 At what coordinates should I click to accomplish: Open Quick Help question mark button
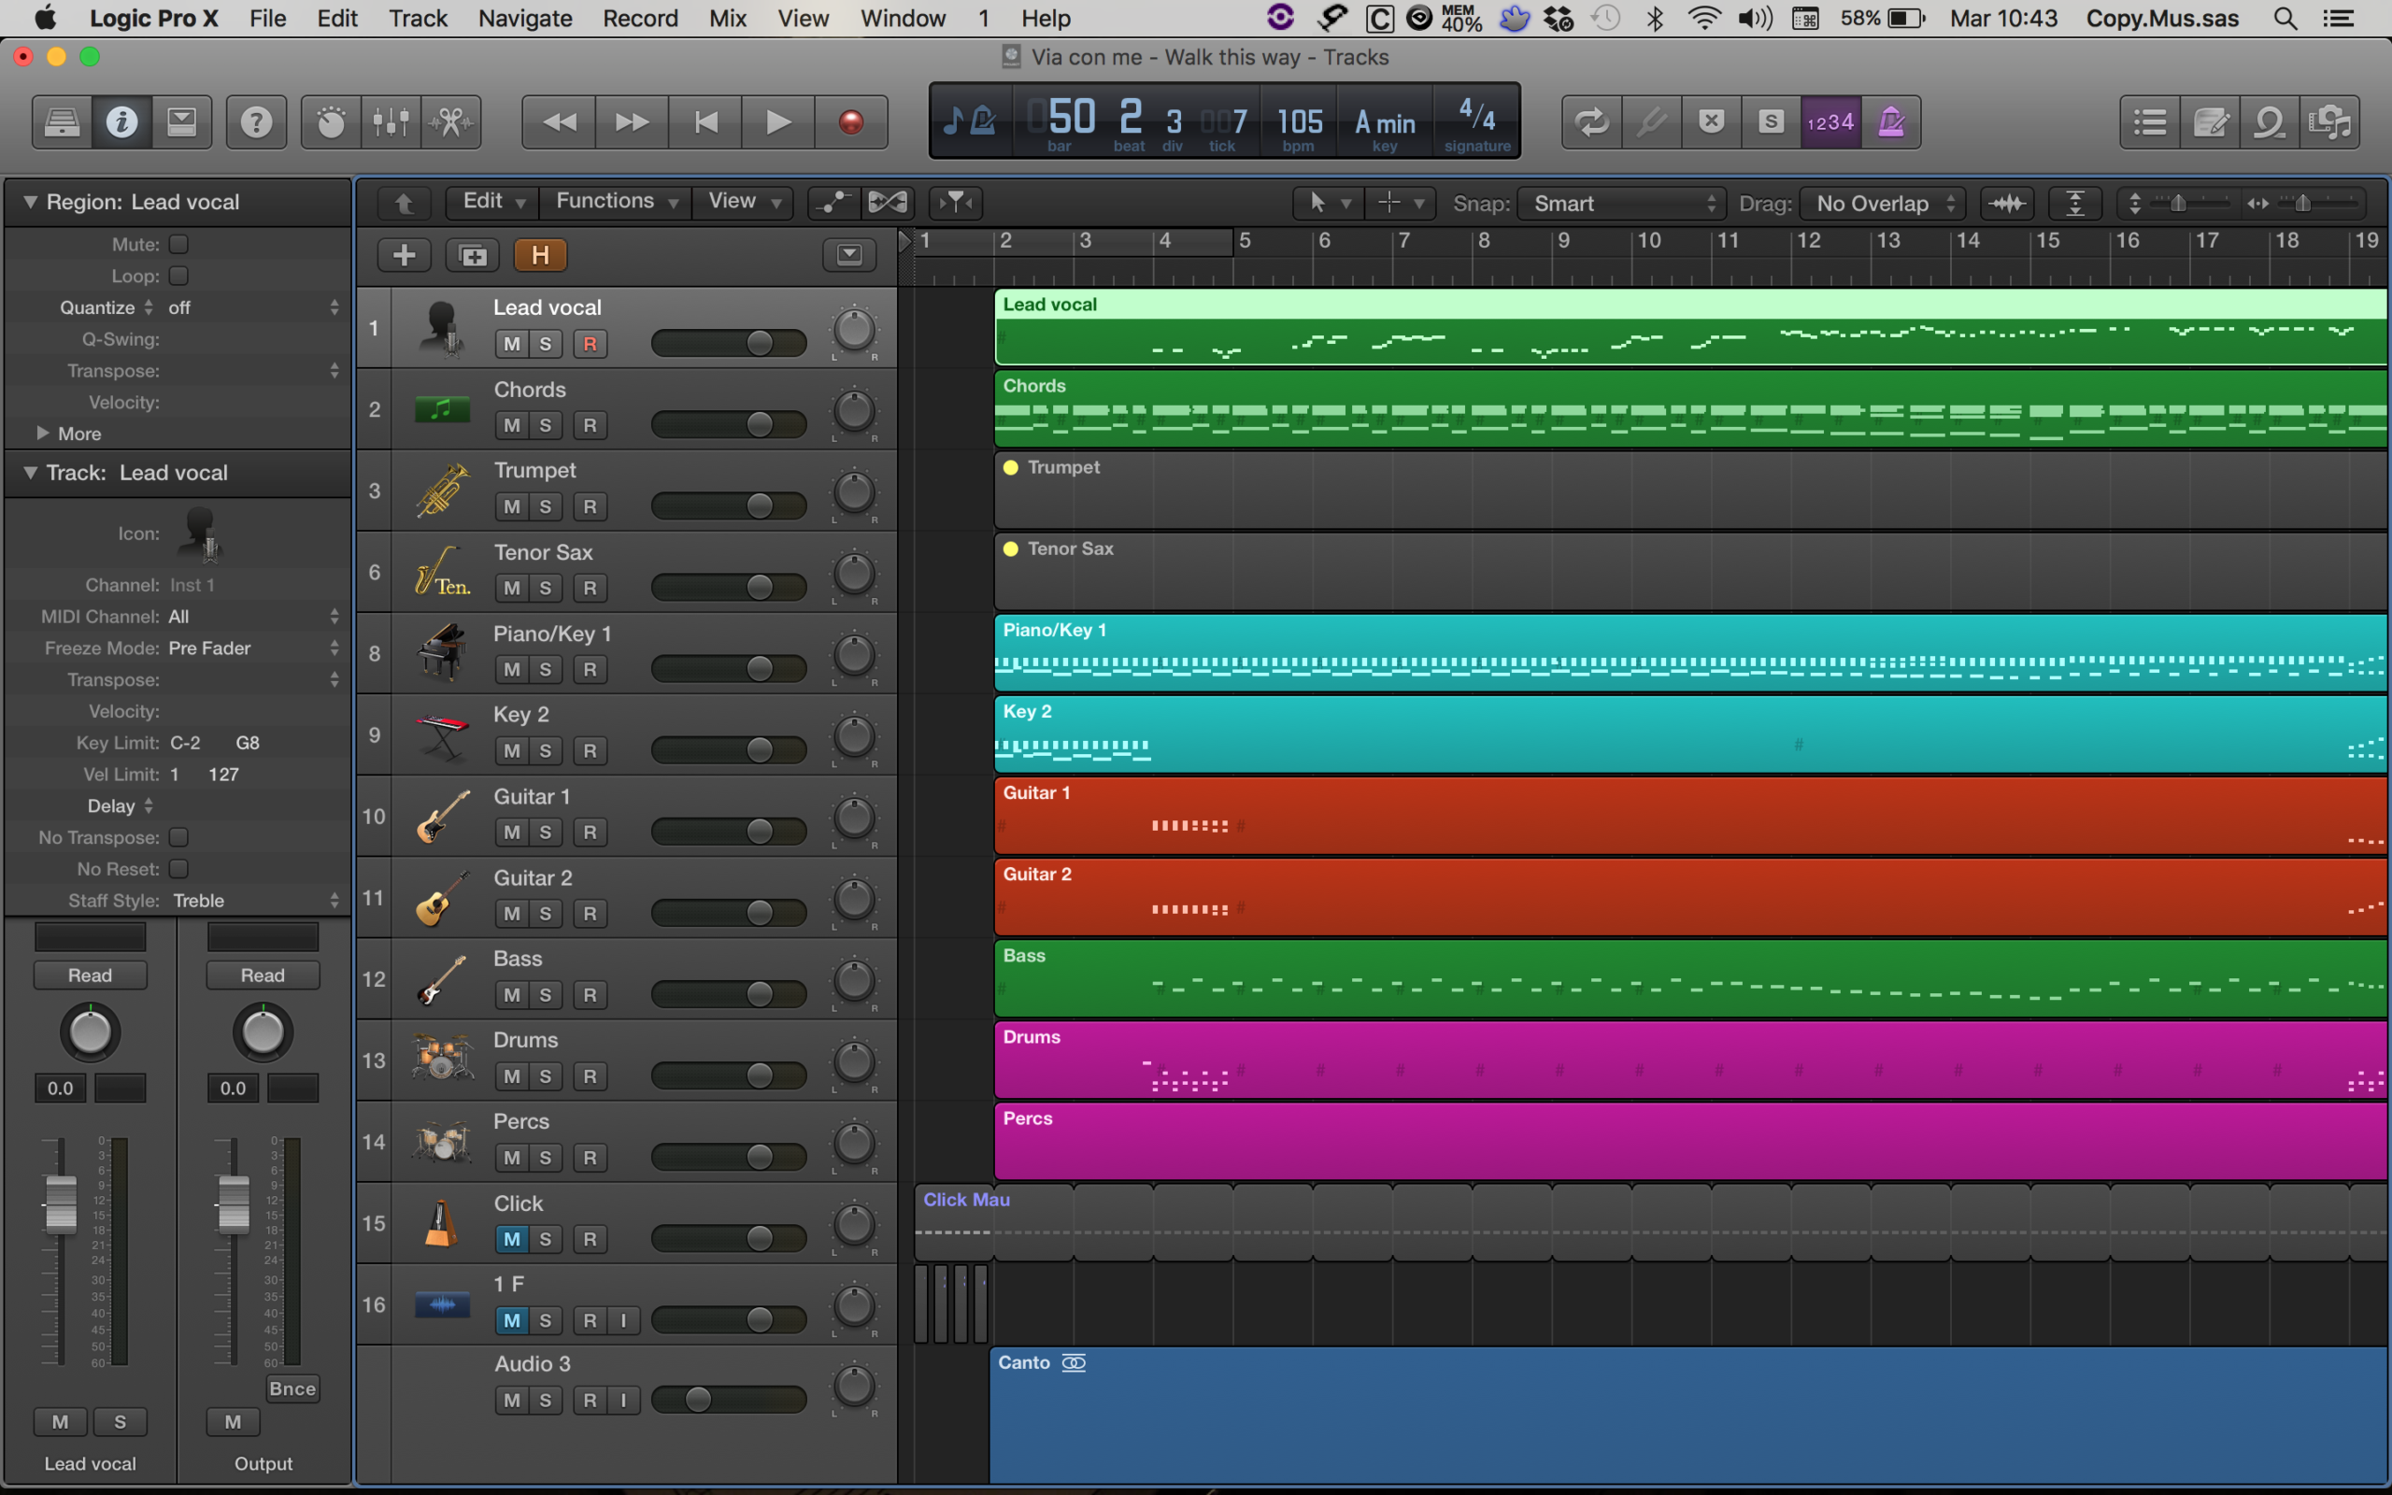[x=256, y=121]
